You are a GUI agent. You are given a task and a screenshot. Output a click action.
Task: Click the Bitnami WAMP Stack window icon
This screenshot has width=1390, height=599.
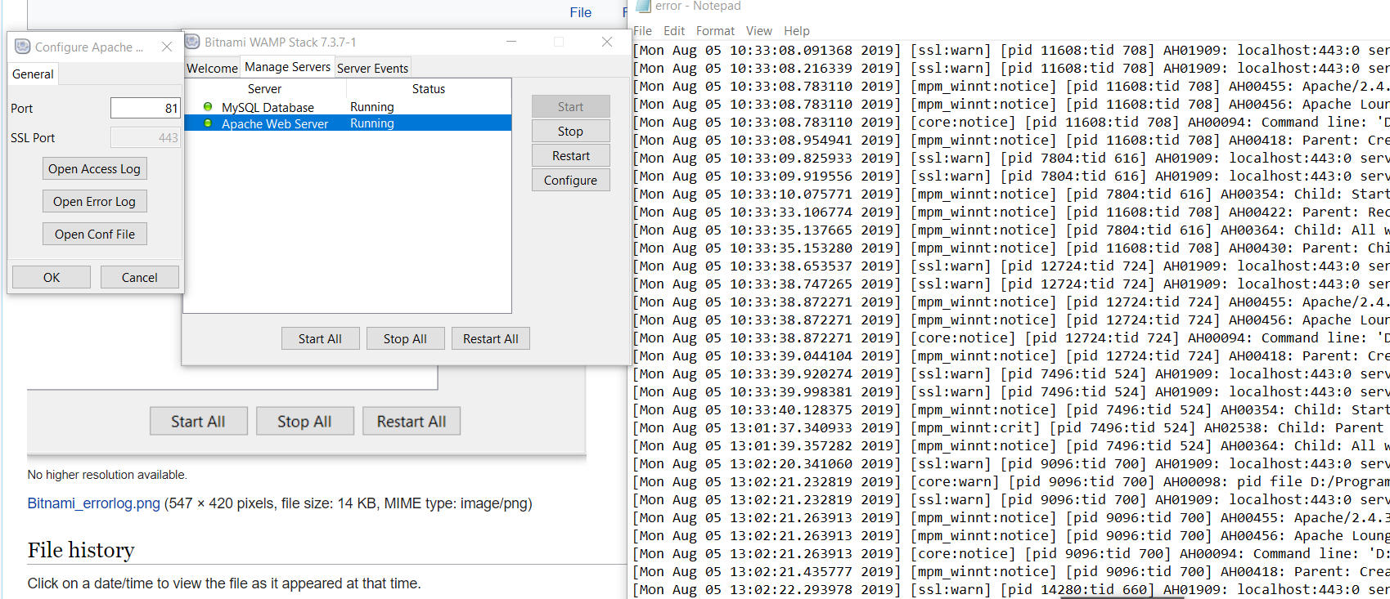pos(193,42)
